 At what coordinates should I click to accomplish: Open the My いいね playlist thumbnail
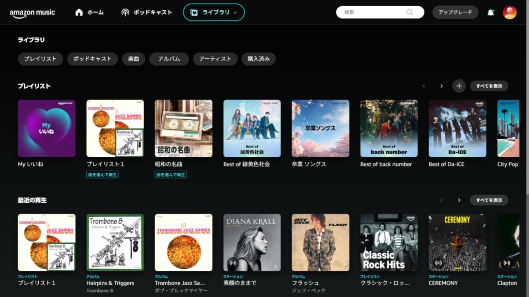click(46, 128)
